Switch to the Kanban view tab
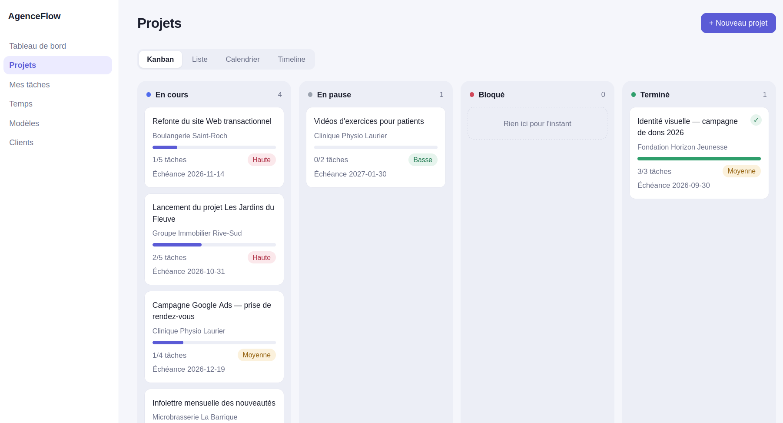Screen dimensions: 783x423 click(160, 60)
